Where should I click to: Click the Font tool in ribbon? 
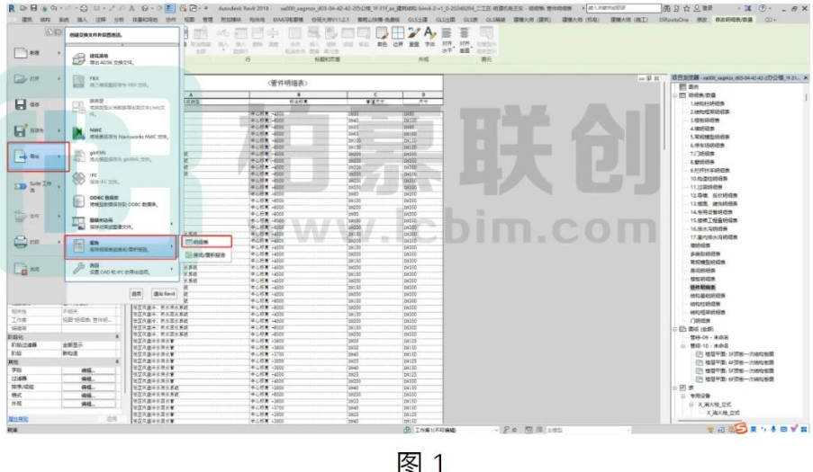pyautogui.click(x=429, y=36)
